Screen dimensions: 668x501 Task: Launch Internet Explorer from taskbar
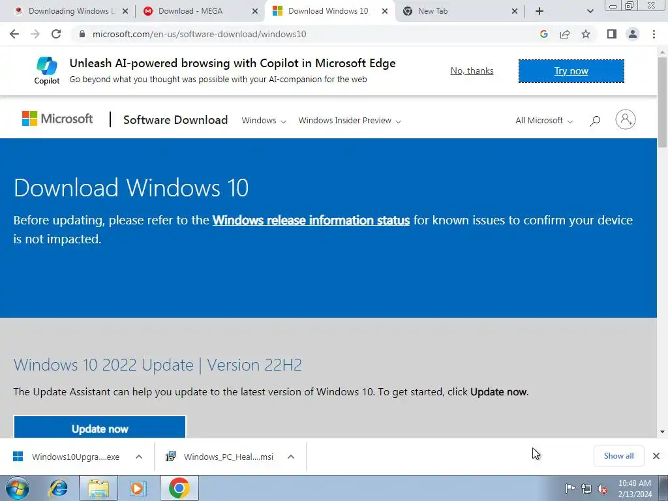(58, 488)
